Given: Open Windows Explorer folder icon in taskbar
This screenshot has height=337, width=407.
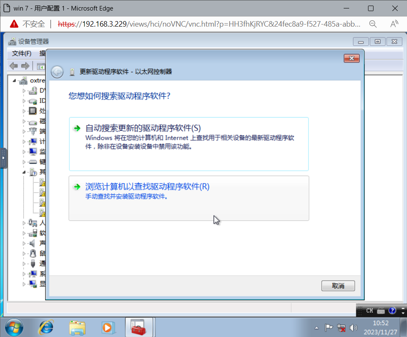Looking at the screenshot, I should coord(77,327).
